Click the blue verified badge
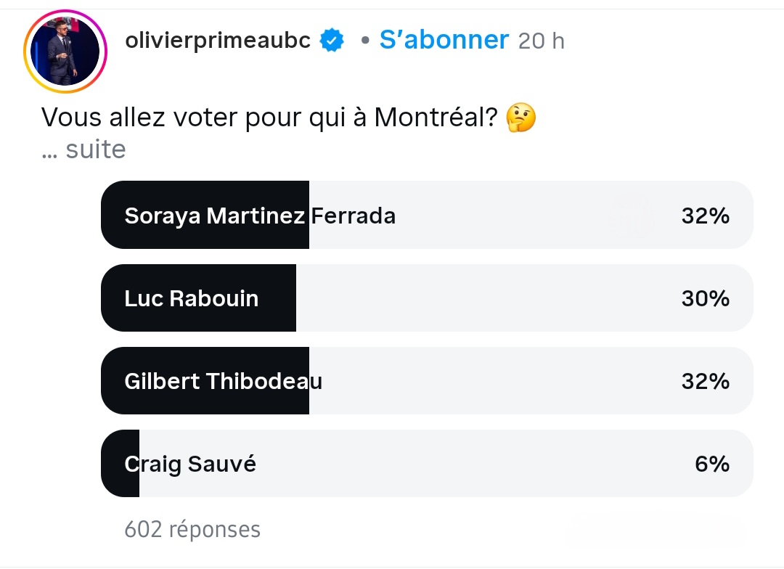784x569 pixels. click(x=332, y=41)
